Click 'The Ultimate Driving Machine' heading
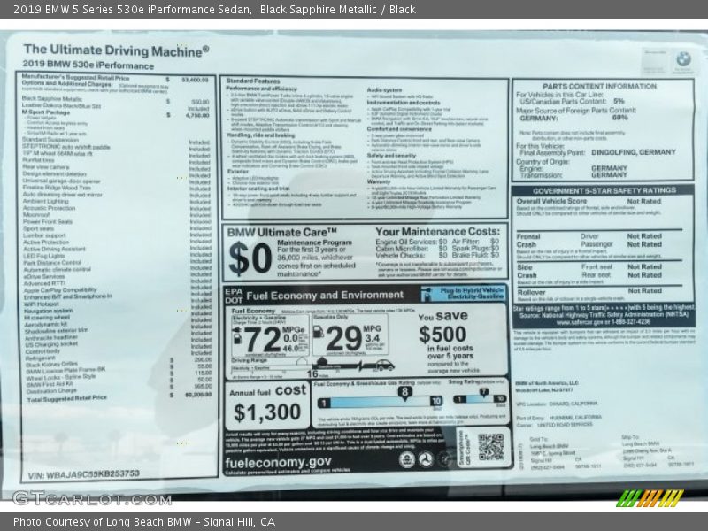 [116, 50]
